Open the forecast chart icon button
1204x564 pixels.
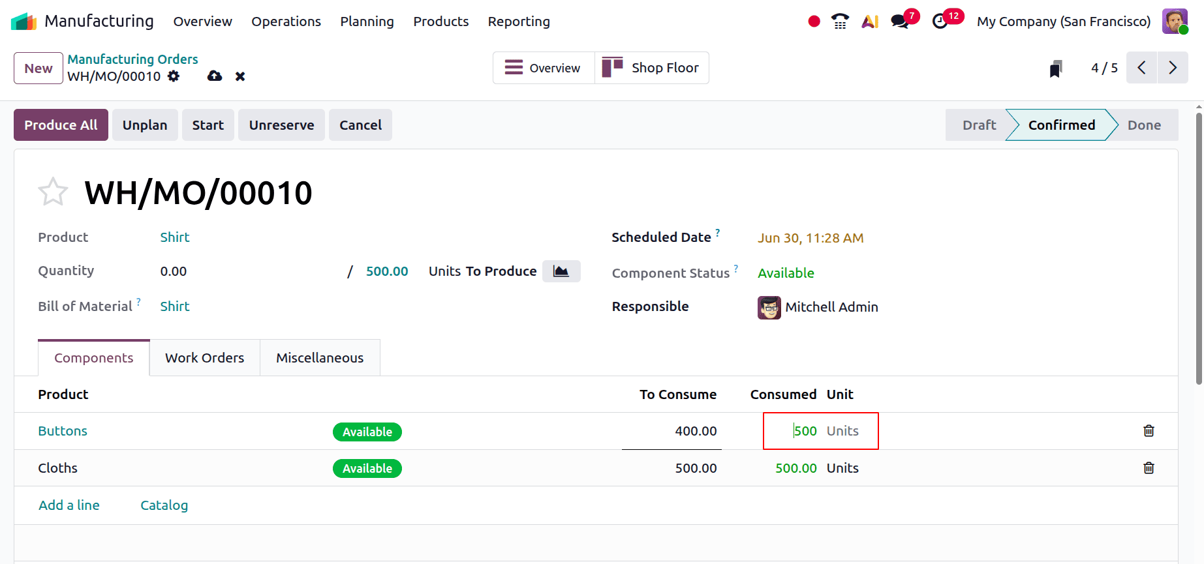tap(561, 271)
